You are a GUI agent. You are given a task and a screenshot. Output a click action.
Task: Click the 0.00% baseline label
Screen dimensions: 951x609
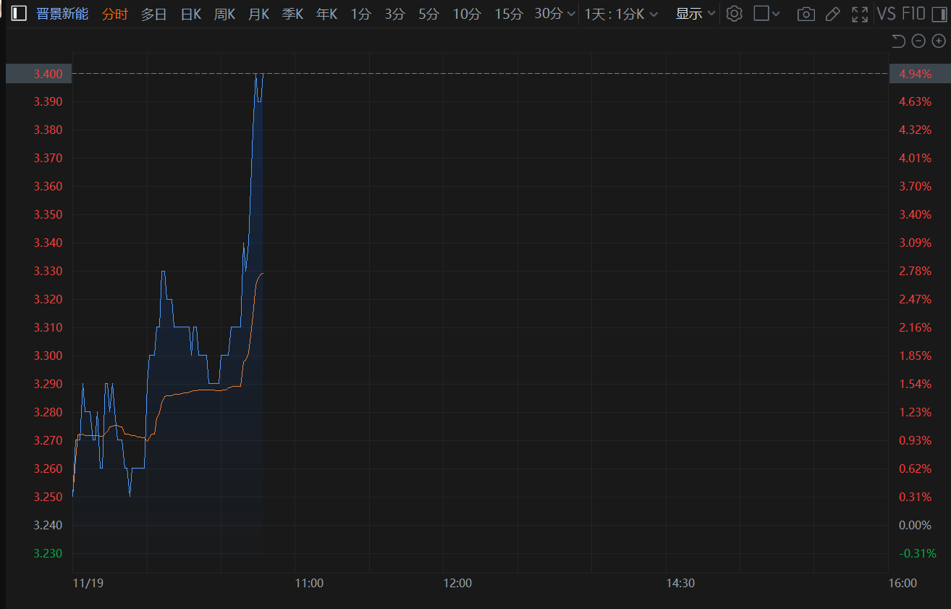915,526
